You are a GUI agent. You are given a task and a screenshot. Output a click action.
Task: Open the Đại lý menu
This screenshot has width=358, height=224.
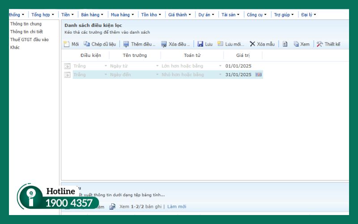click(308, 15)
